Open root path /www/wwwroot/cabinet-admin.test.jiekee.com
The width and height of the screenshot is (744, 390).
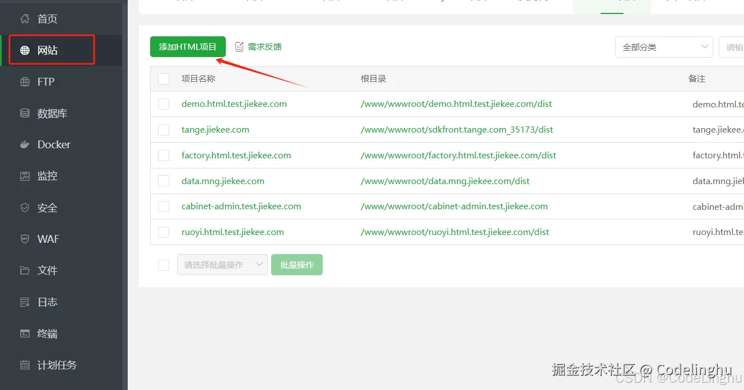[x=454, y=206]
